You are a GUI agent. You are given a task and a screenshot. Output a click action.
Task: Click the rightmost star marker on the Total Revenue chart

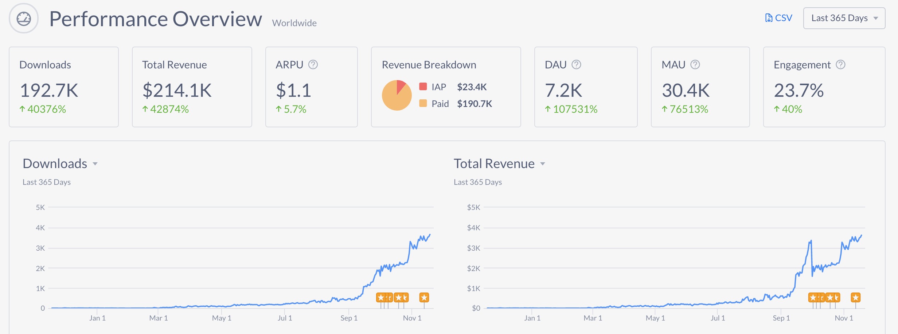[855, 298]
